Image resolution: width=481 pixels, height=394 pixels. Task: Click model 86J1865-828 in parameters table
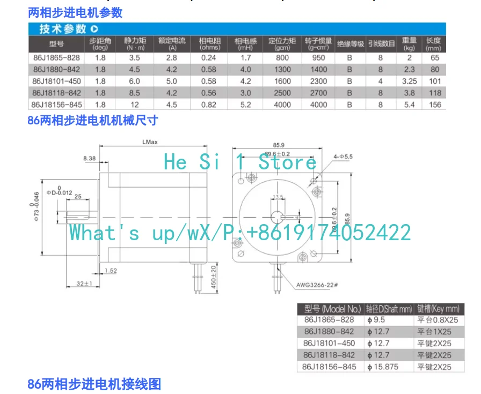56,58
